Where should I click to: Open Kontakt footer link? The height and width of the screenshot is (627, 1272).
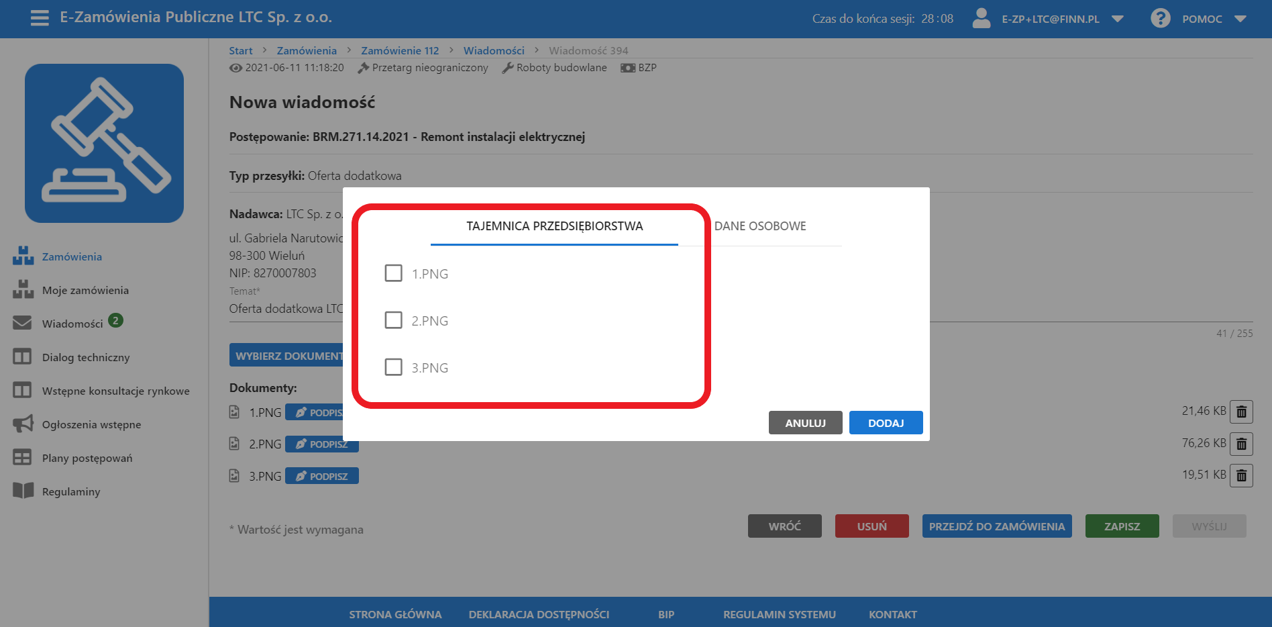[893, 614]
